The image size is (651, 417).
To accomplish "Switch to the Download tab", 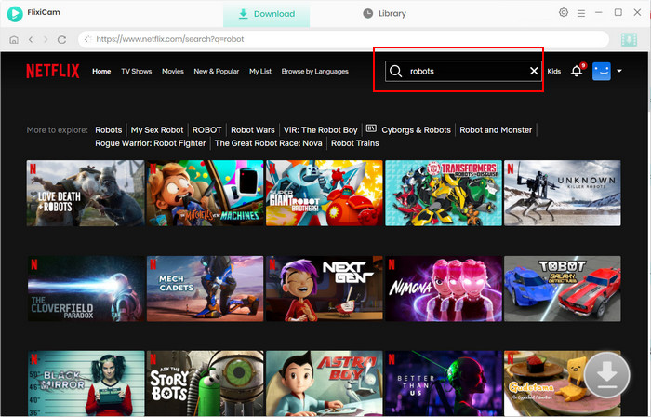I will (267, 14).
